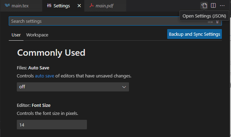This screenshot has height=137, width=231.
Task: Click the sliders icon on Settings tab
Action: 49,6
